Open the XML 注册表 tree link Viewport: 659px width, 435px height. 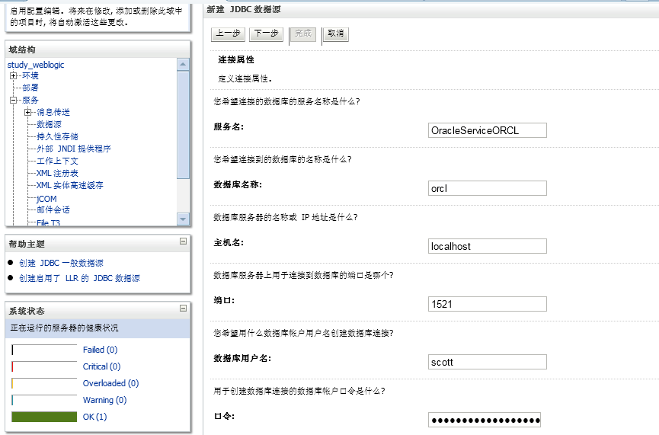click(58, 173)
